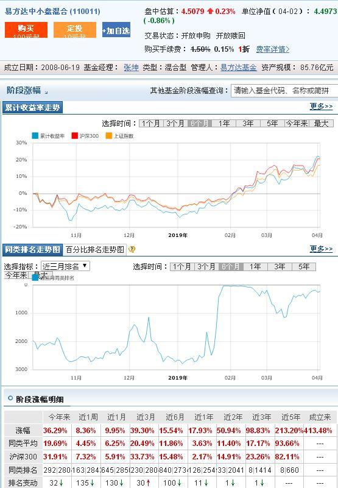Viewport: 338px width, 488px height.
Task: Select 3个月 range for cumulative return chart
Action: (x=175, y=124)
